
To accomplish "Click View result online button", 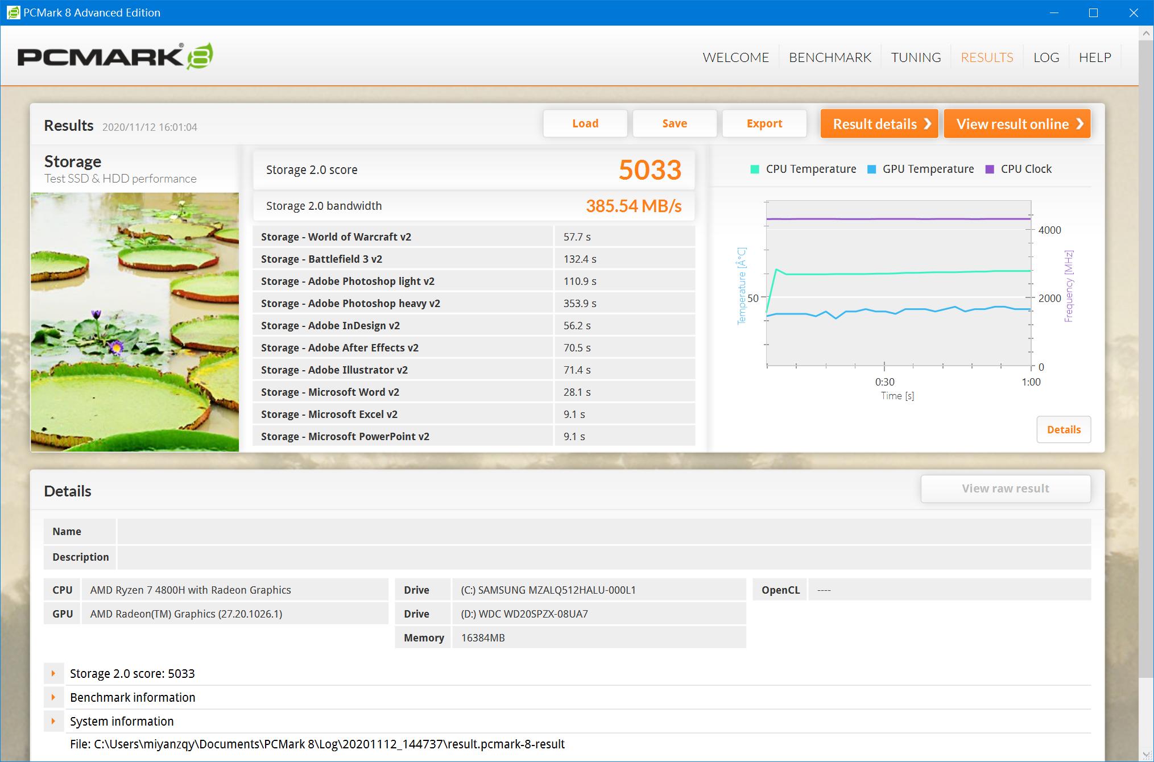I will pyautogui.click(x=1017, y=124).
